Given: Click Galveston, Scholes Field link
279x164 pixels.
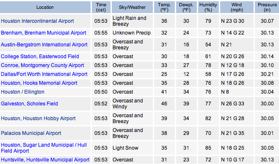Looking at the screenshot, I should 29,104.
